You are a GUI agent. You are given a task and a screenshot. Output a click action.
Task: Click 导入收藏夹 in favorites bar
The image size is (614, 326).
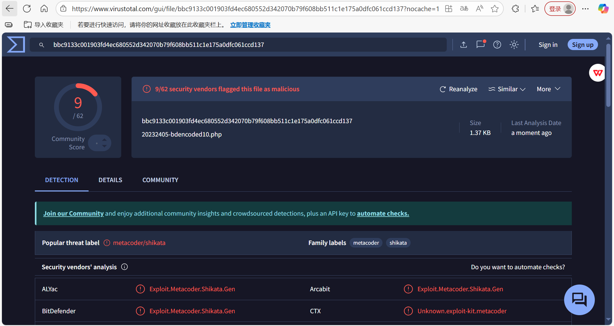click(x=44, y=25)
